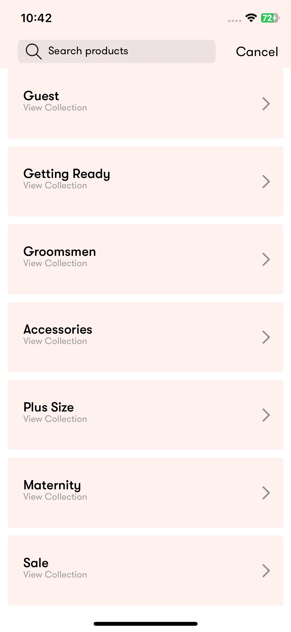Tap the Maternity row arrow icon
Viewport: 291px width, 632px height.
click(266, 493)
